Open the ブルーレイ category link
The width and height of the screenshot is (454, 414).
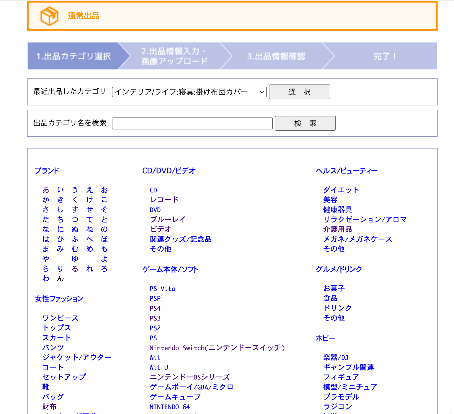(168, 220)
